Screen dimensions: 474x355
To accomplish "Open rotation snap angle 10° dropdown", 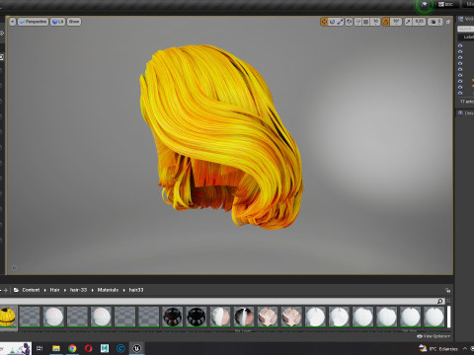I will tap(396, 22).
